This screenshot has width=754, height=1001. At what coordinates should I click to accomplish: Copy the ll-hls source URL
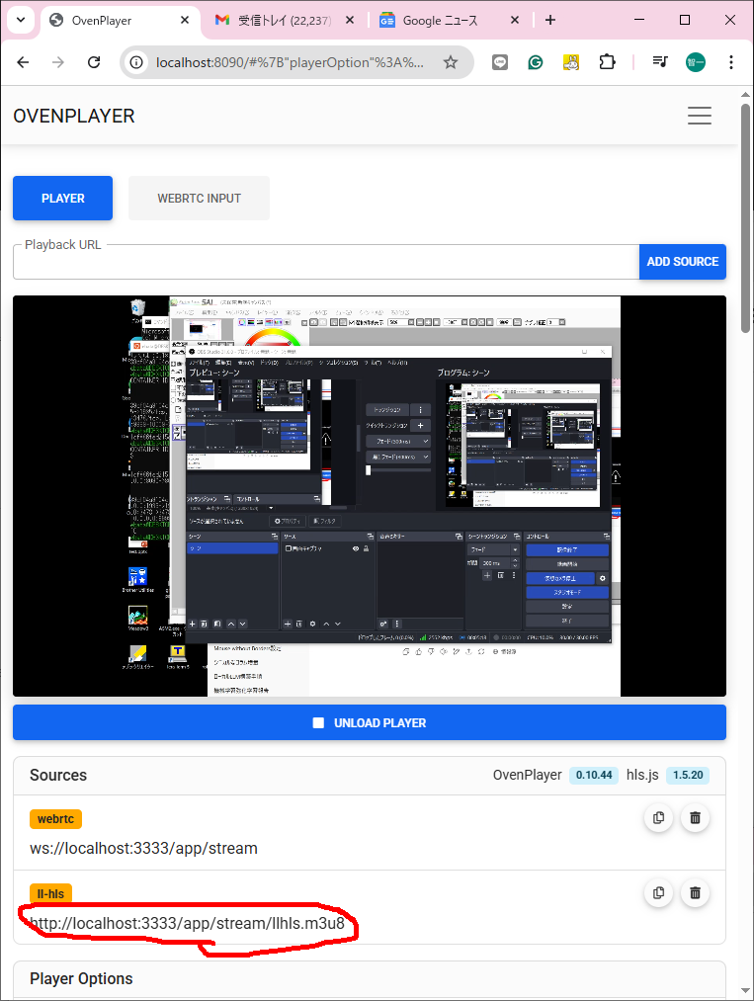click(x=658, y=892)
